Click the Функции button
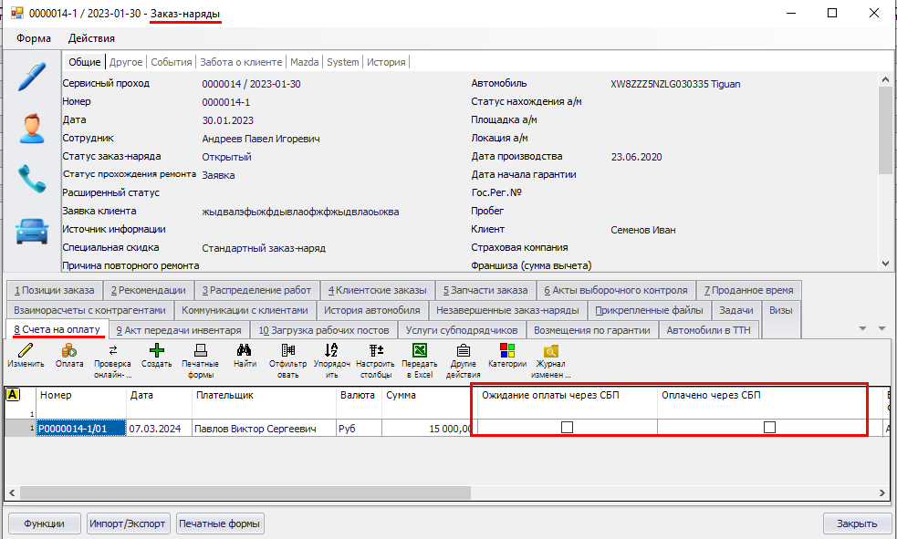The height and width of the screenshot is (539, 897). click(44, 523)
